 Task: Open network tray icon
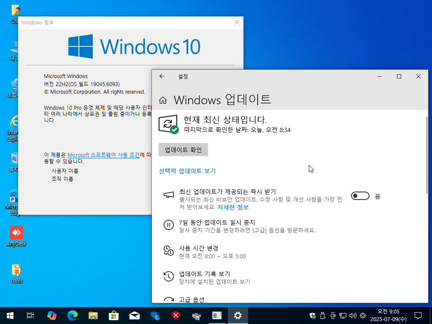coord(343,316)
